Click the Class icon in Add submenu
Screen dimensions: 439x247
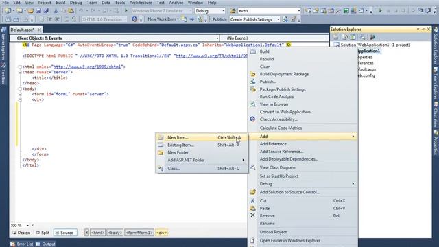click(x=161, y=169)
